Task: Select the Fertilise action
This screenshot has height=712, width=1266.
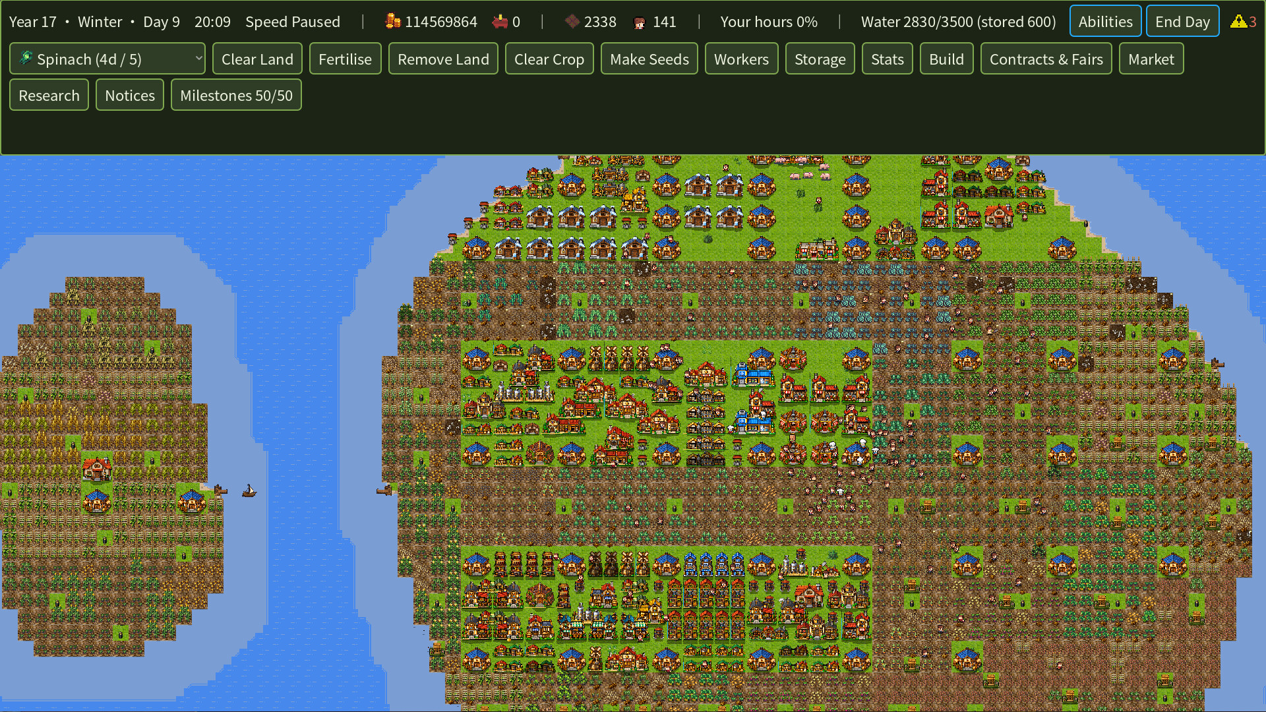Action: coord(345,59)
